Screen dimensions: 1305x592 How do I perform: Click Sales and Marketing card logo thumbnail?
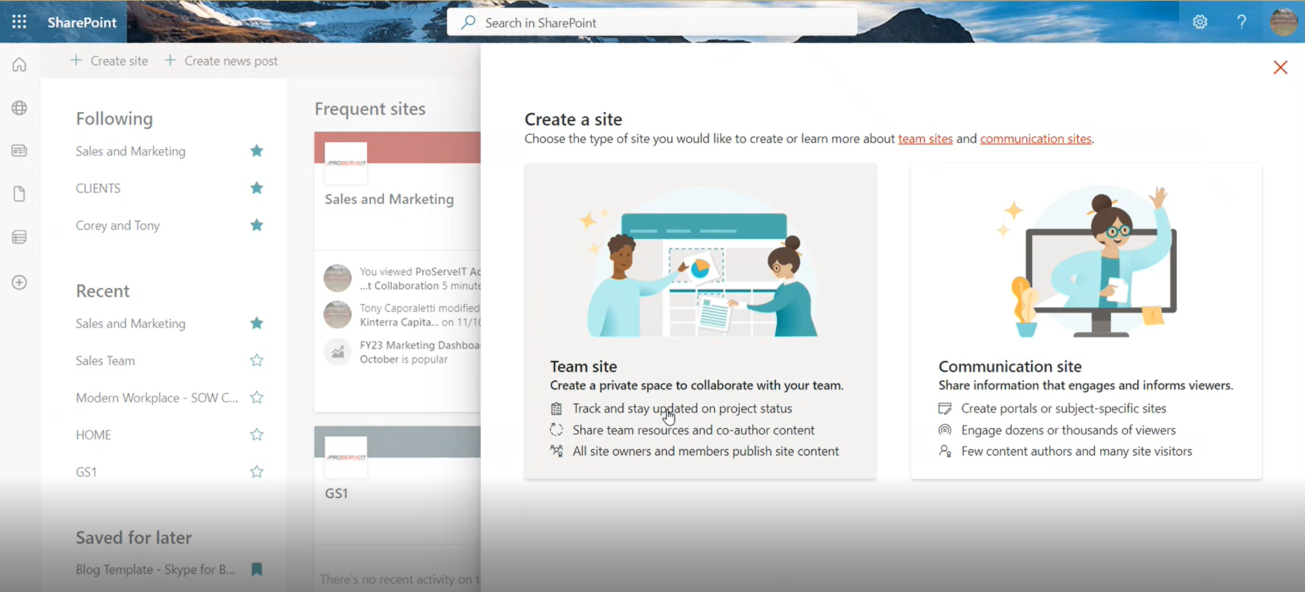(346, 163)
